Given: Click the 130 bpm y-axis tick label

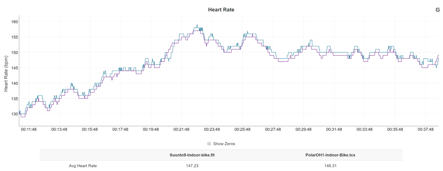Looking at the screenshot, I should (x=15, y=114).
